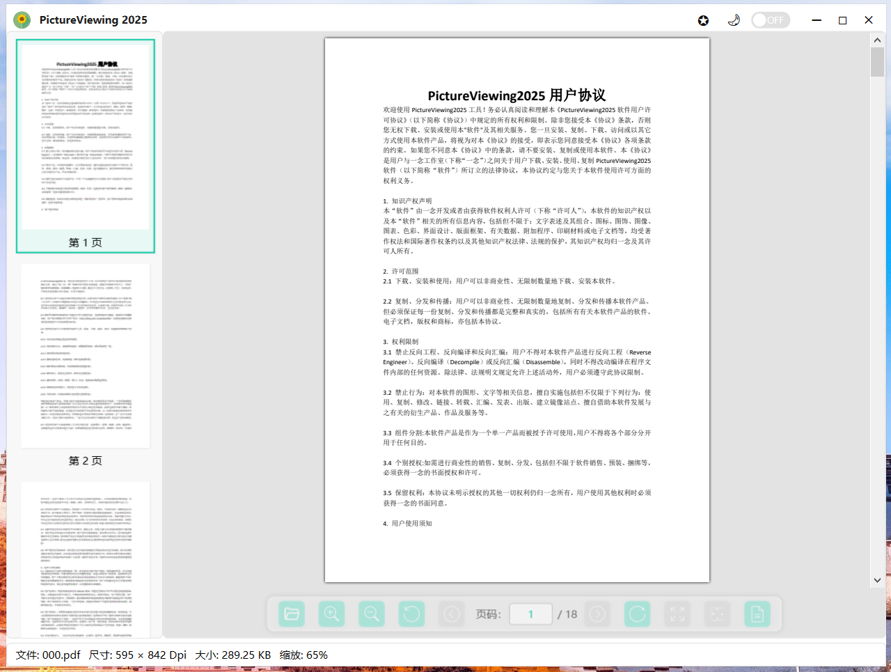Viewport: 891px width, 672px height.
Task: Click the scrollbar up arrow
Action: pyautogui.click(x=877, y=40)
